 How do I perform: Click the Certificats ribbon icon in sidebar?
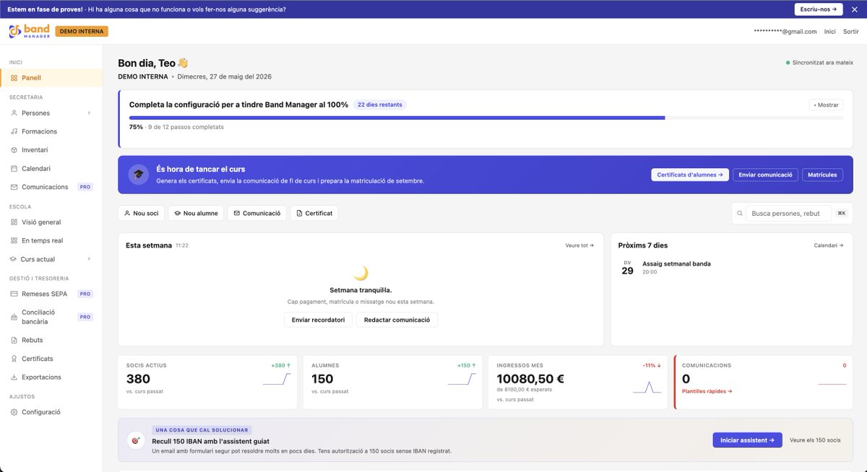pyautogui.click(x=14, y=359)
